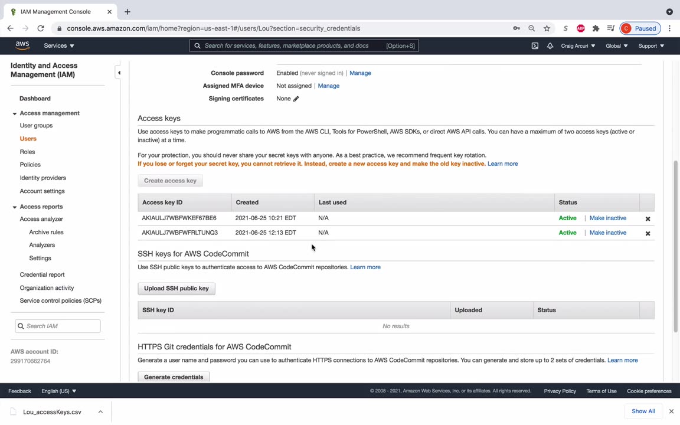This screenshot has height=425, width=680.
Task: Bookmark this page with star icon
Action: 547,28
